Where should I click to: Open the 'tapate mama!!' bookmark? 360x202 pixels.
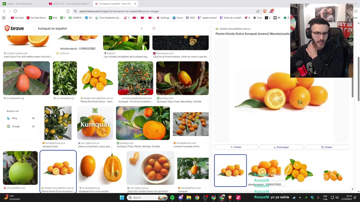pos(207,18)
